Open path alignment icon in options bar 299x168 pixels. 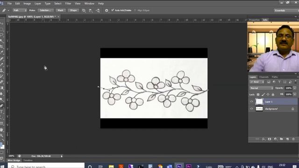(91, 10)
